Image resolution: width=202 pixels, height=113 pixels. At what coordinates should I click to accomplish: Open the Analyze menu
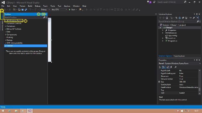[67, 6]
